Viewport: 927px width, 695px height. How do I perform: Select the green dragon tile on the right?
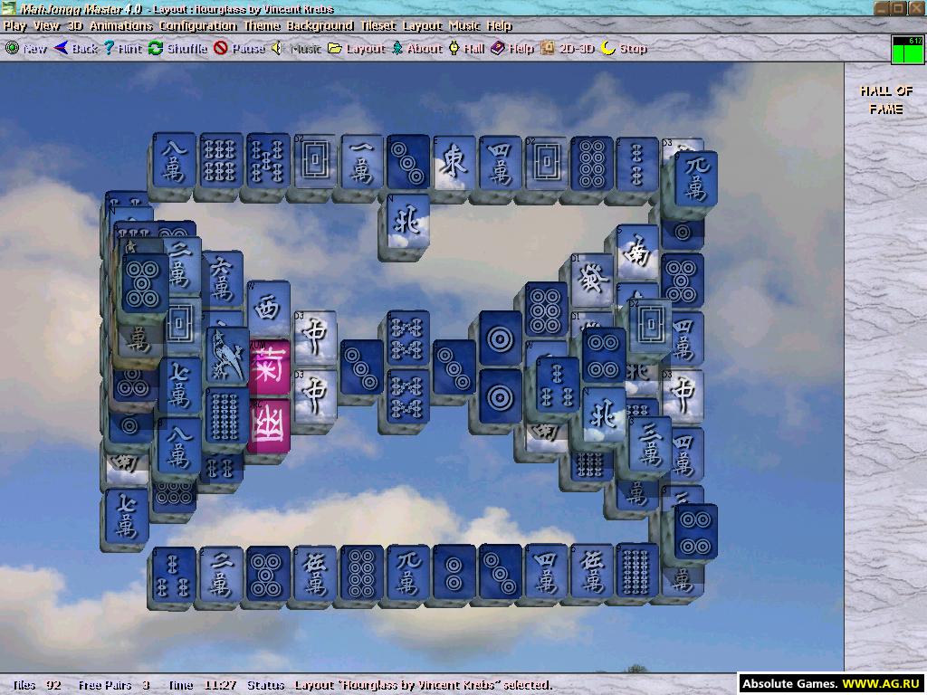pos(591,281)
